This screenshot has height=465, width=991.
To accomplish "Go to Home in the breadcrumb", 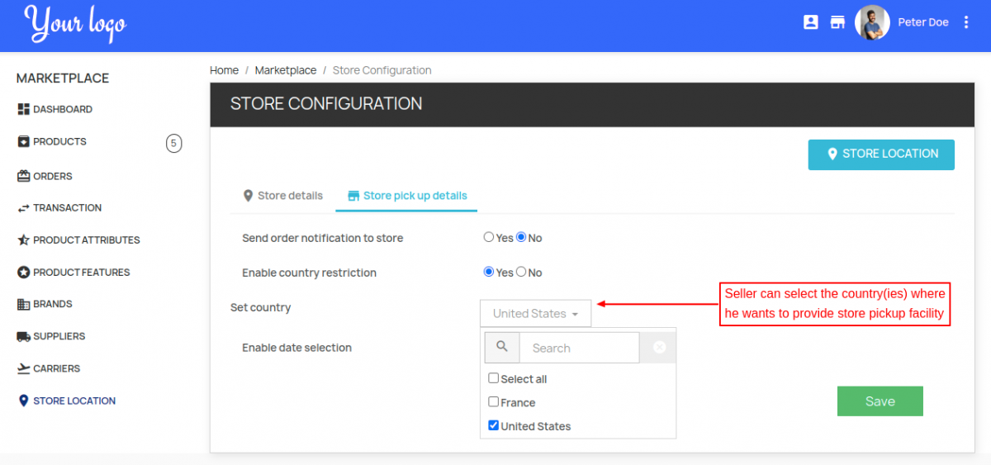I will pyautogui.click(x=224, y=70).
